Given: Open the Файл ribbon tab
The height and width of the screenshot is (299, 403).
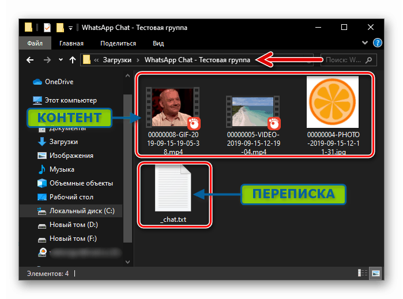Looking at the screenshot, I should click(35, 43).
